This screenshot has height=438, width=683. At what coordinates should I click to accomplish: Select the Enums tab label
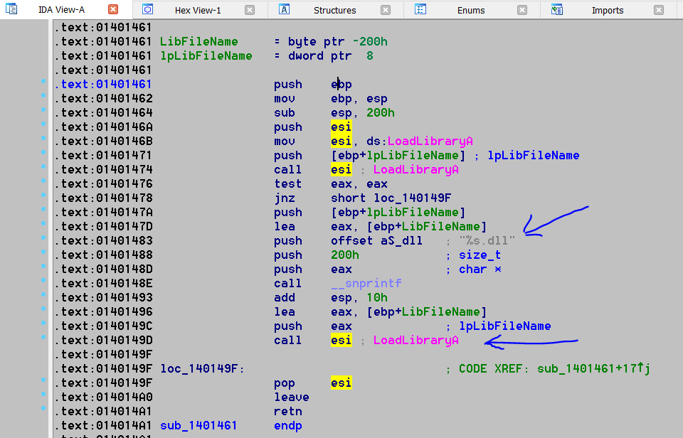pyautogui.click(x=470, y=10)
